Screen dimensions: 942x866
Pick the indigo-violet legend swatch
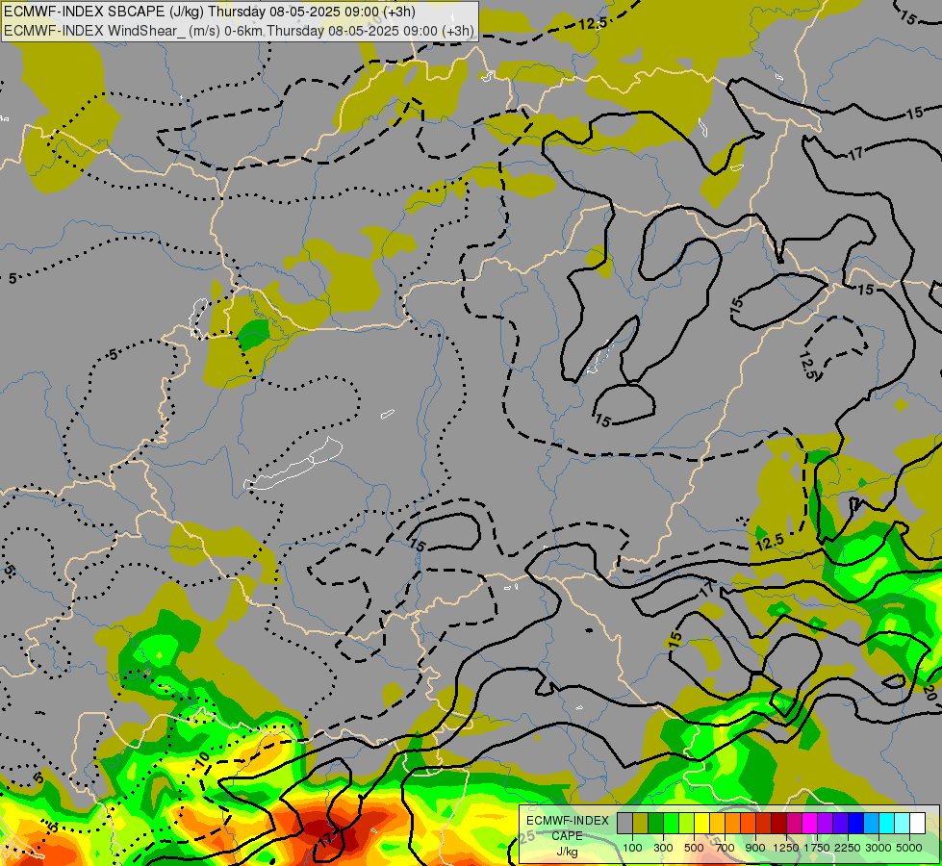[840, 823]
